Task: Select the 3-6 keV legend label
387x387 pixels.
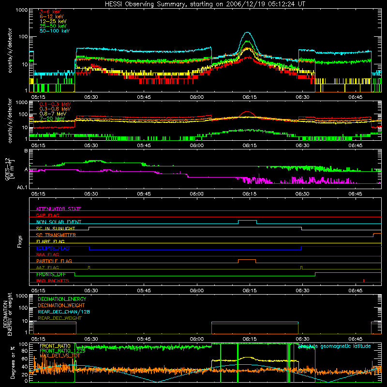Action: click(x=50, y=12)
